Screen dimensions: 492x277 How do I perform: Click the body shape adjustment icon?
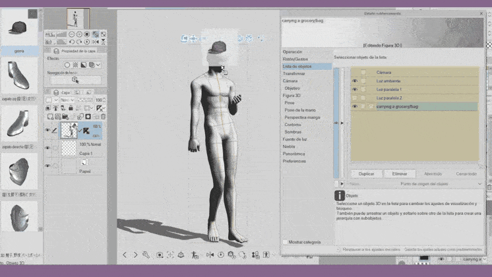(x=231, y=255)
